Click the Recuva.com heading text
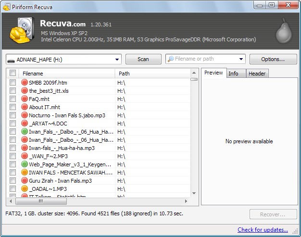The width and height of the screenshot is (301, 237). [x=63, y=24]
